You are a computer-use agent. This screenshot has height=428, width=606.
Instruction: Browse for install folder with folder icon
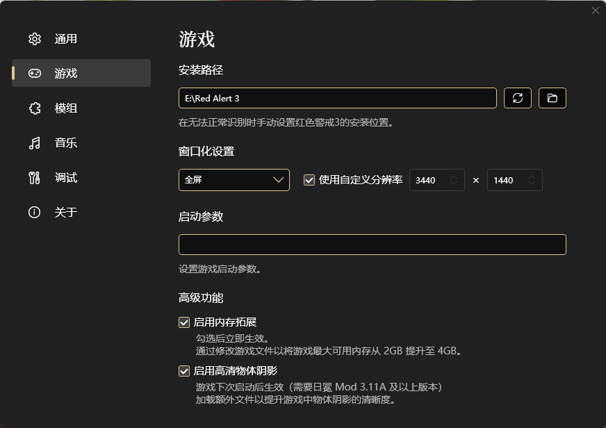click(x=552, y=98)
